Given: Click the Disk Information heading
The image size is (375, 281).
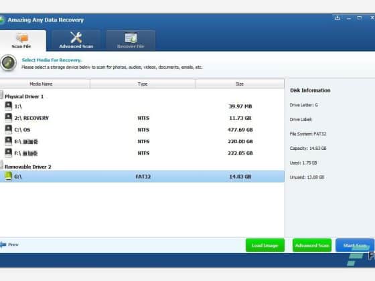Looking at the screenshot, I should tap(310, 90).
